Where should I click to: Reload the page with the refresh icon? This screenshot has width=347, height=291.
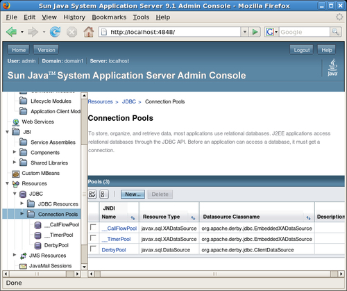(x=55, y=32)
